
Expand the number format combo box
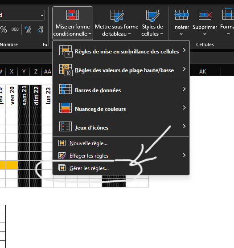click(x=42, y=15)
